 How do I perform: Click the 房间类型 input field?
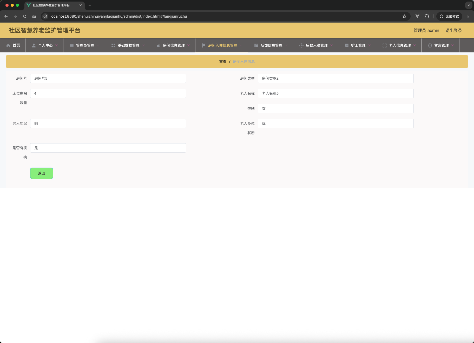tap(336, 78)
